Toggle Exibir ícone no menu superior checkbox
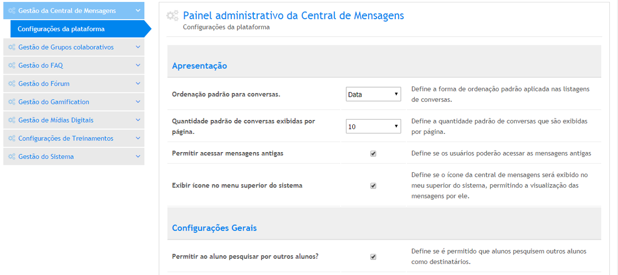 tap(373, 186)
